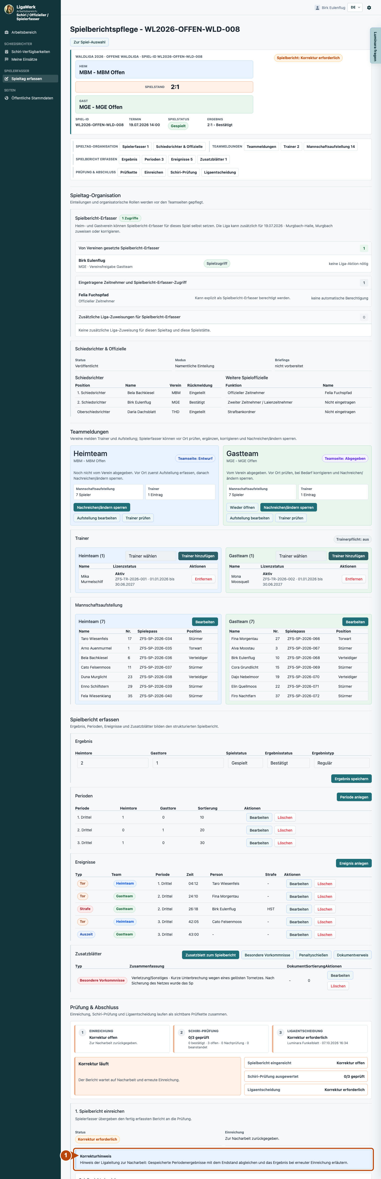Click the Spieltag erfassen edit icon

pos(6,79)
